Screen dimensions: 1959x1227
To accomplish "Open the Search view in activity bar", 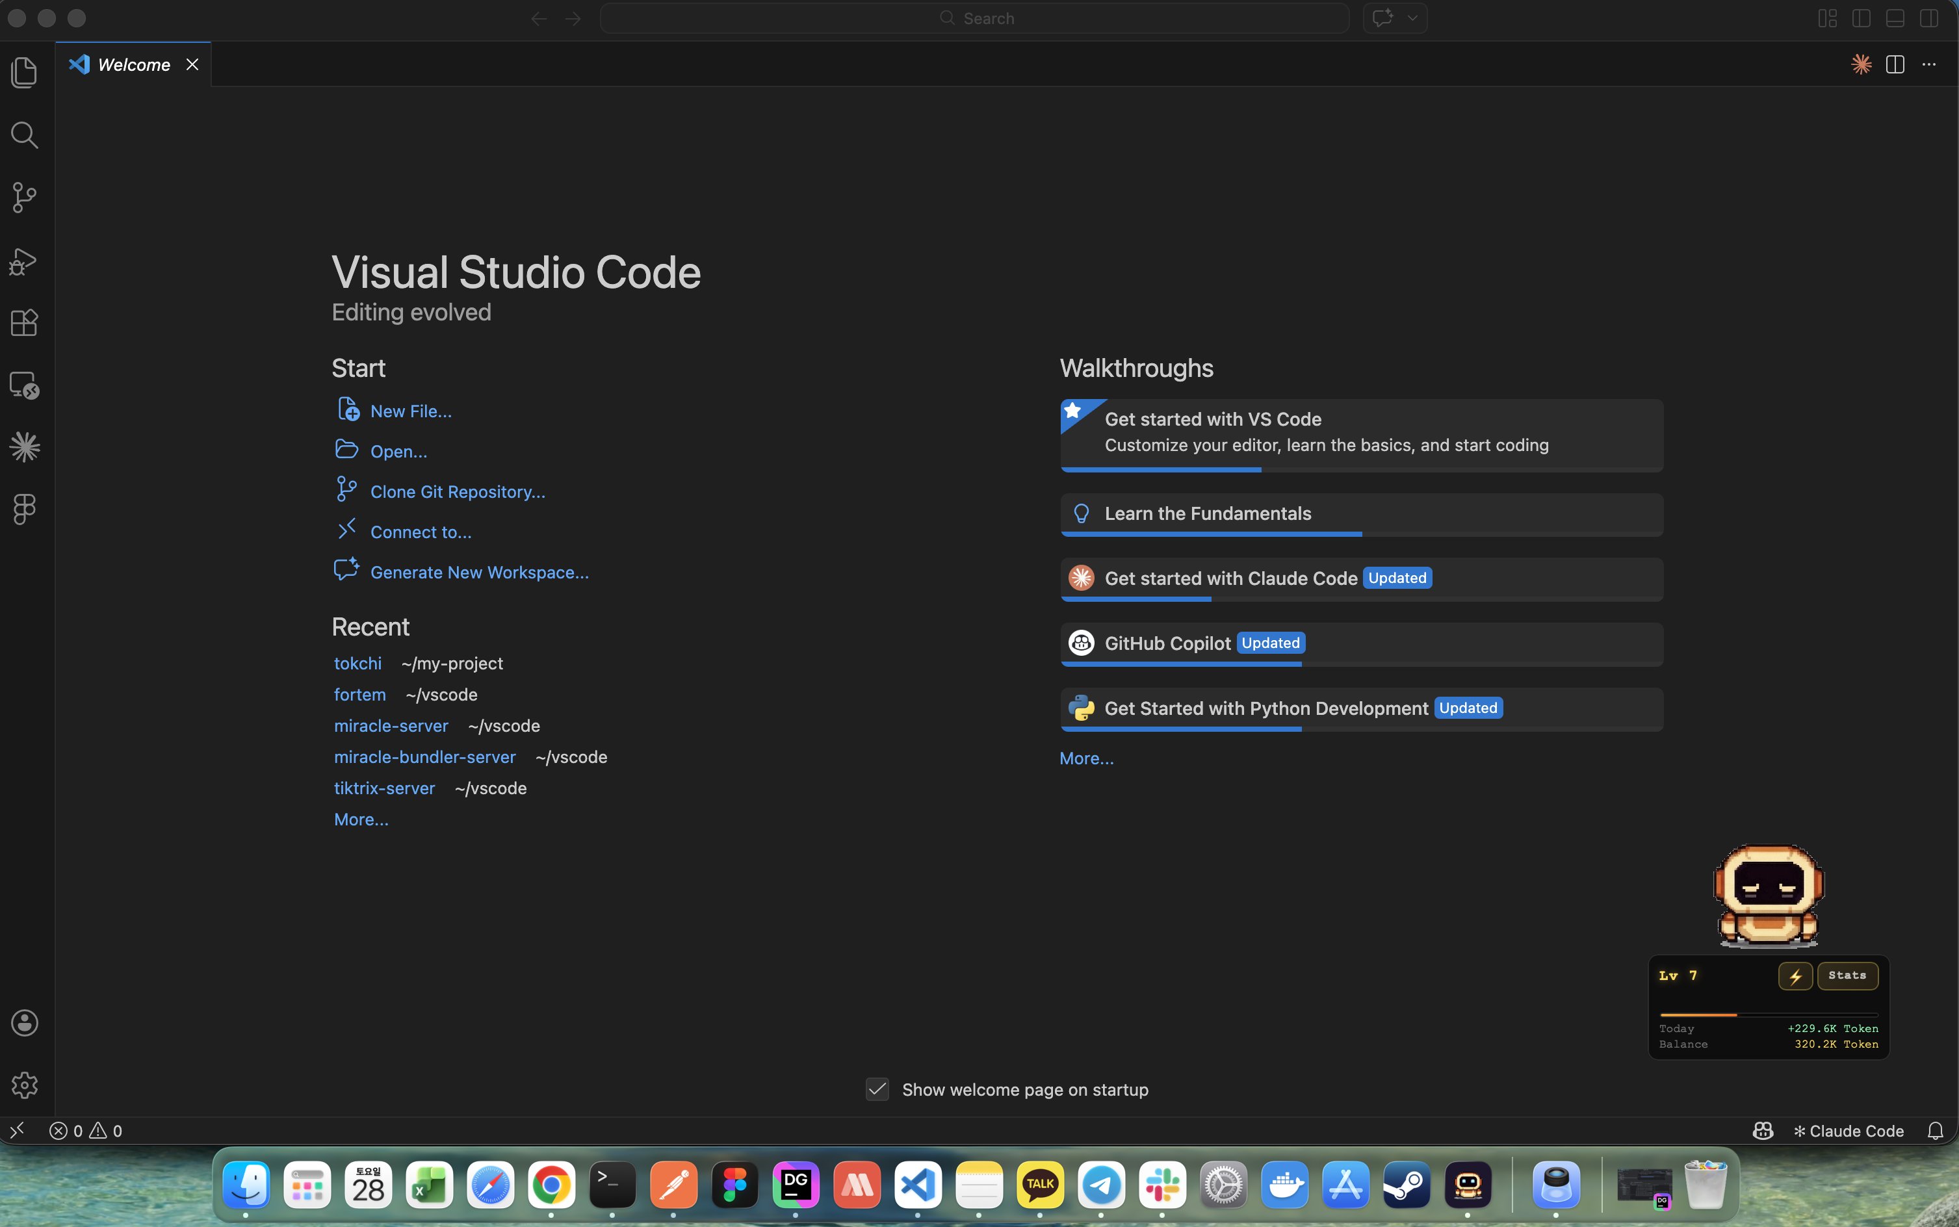I will (24, 136).
